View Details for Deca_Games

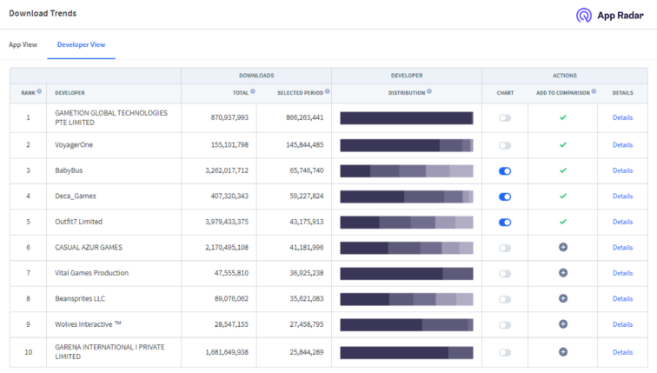622,196
